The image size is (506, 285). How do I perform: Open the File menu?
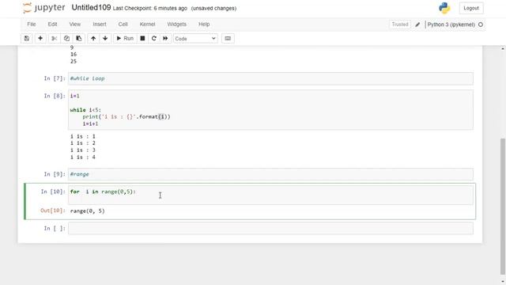[32, 25]
